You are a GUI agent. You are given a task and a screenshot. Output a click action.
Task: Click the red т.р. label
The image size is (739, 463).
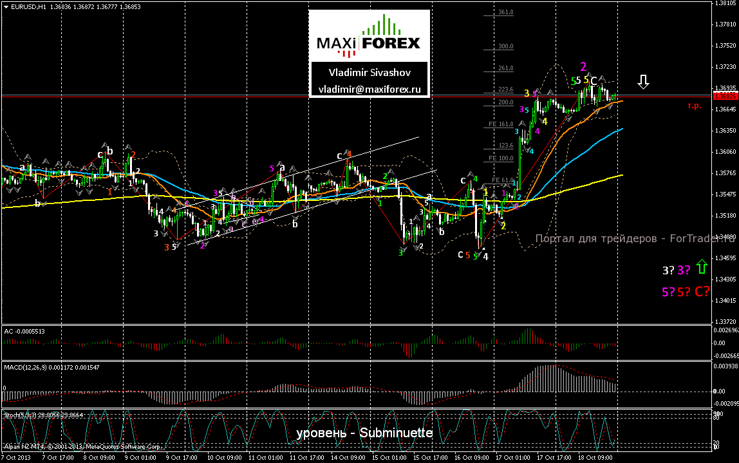[694, 106]
